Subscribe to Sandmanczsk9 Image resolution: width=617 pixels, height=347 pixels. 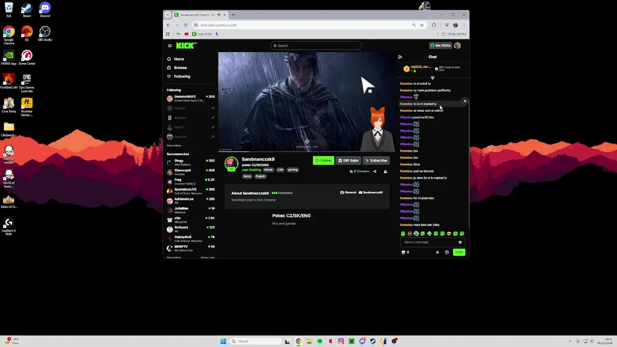click(x=376, y=160)
